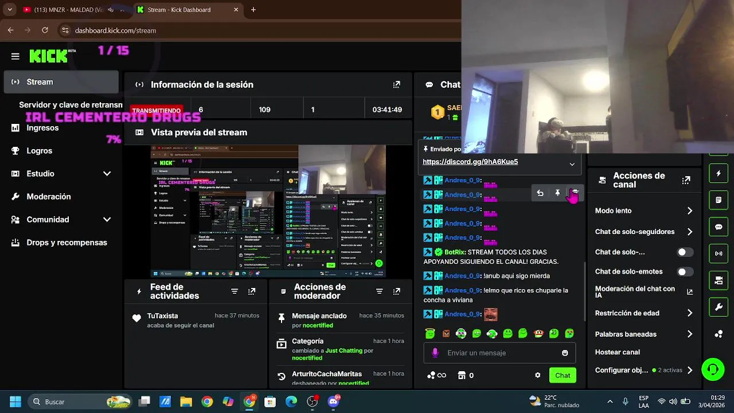The width and height of the screenshot is (734, 413).
Task: Pop out the Acciones de moderador panel
Action: [396, 291]
